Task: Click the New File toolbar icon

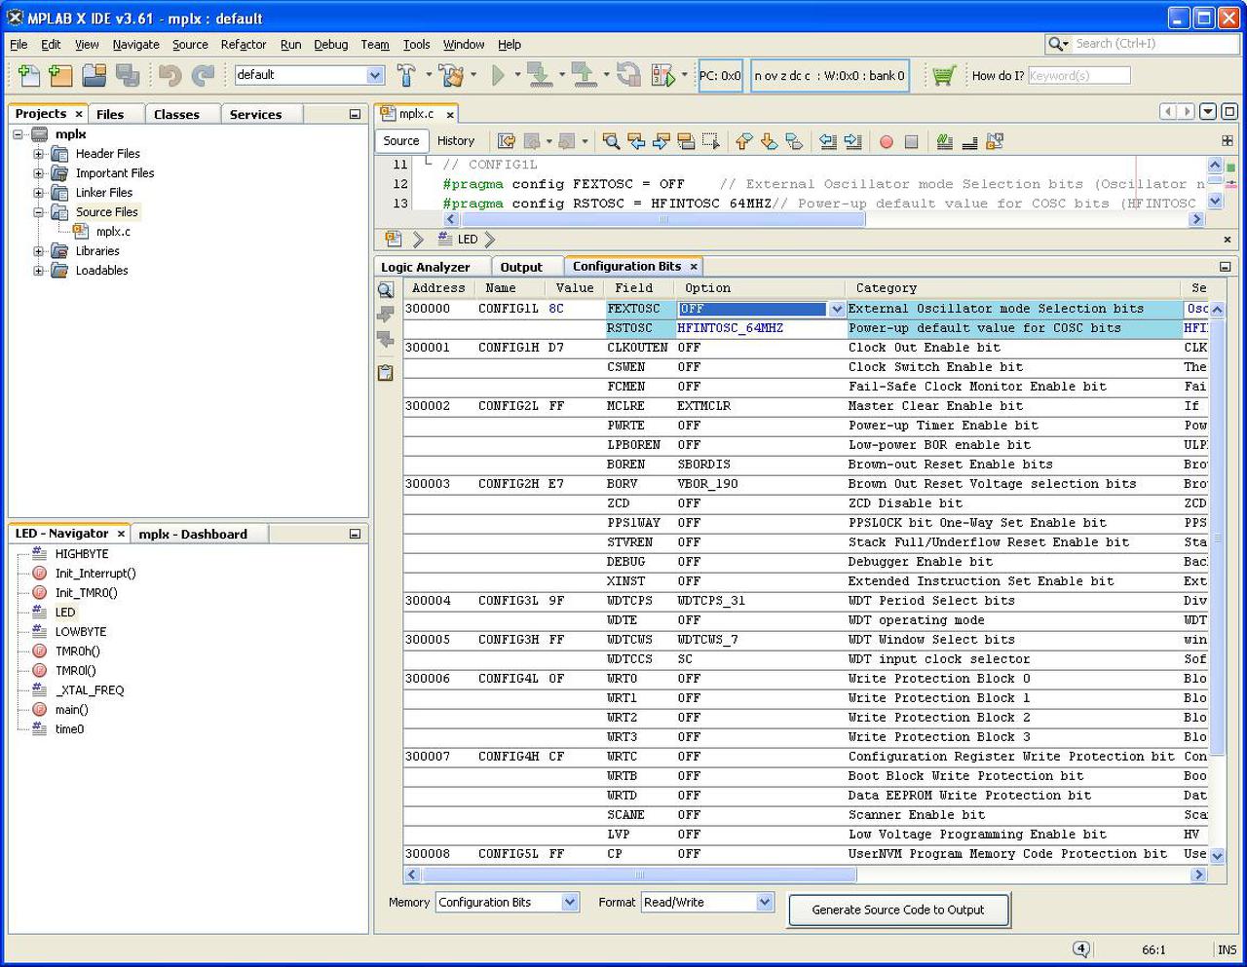Action: click(x=28, y=75)
